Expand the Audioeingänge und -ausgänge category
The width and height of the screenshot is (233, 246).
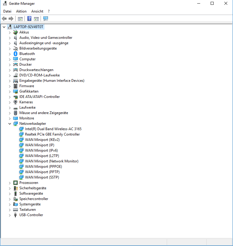pos(10,43)
